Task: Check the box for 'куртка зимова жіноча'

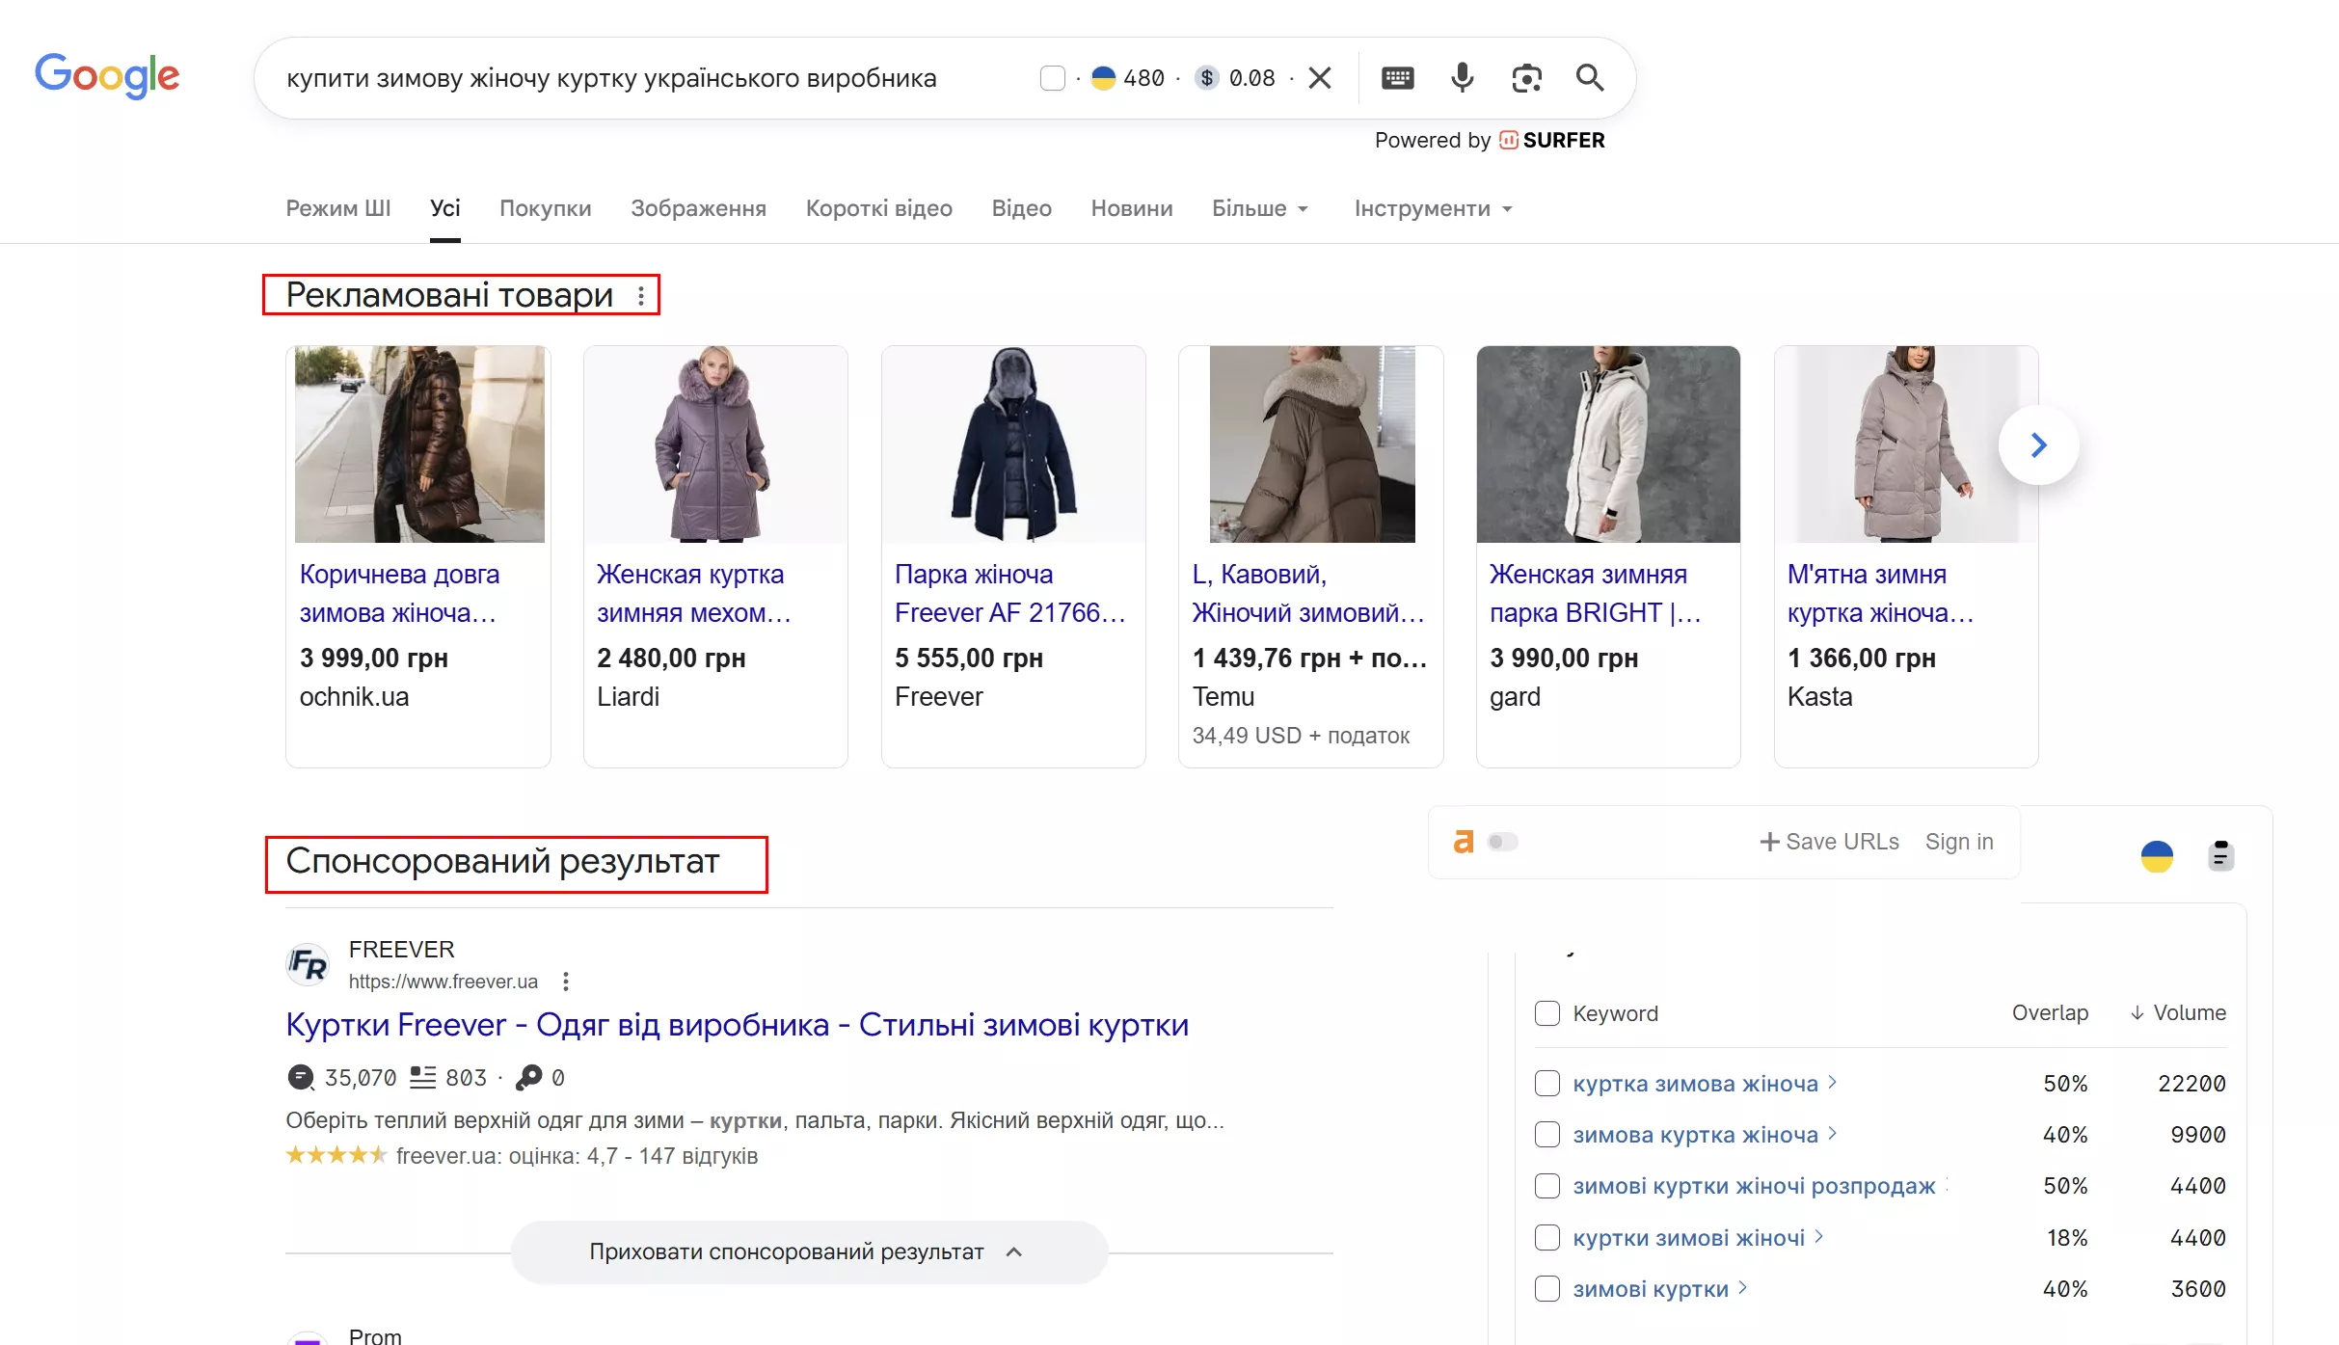Action: (x=1547, y=1084)
